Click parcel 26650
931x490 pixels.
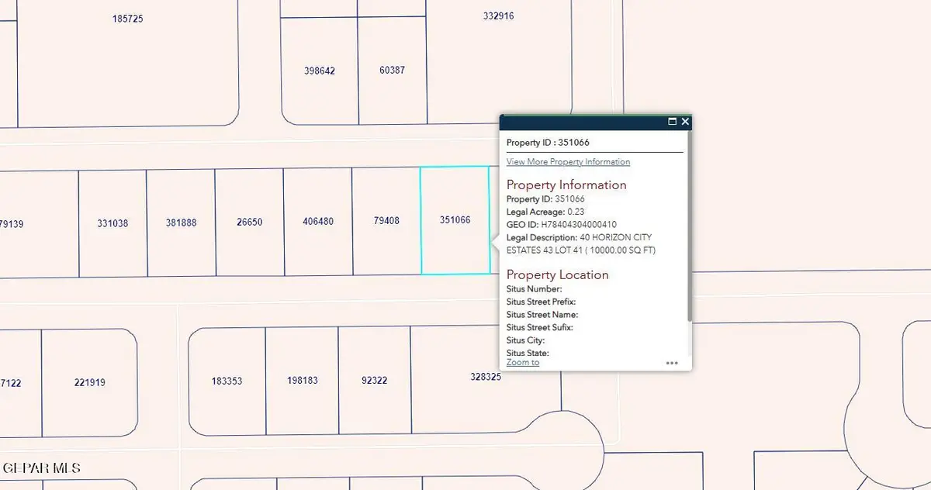248,222
